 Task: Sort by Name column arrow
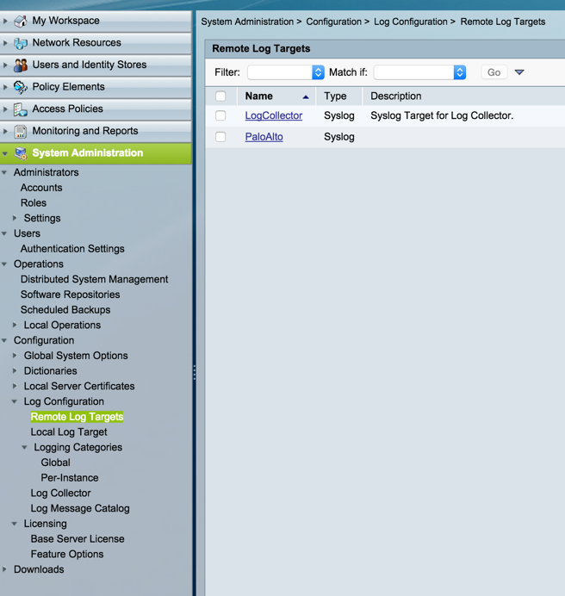[306, 97]
